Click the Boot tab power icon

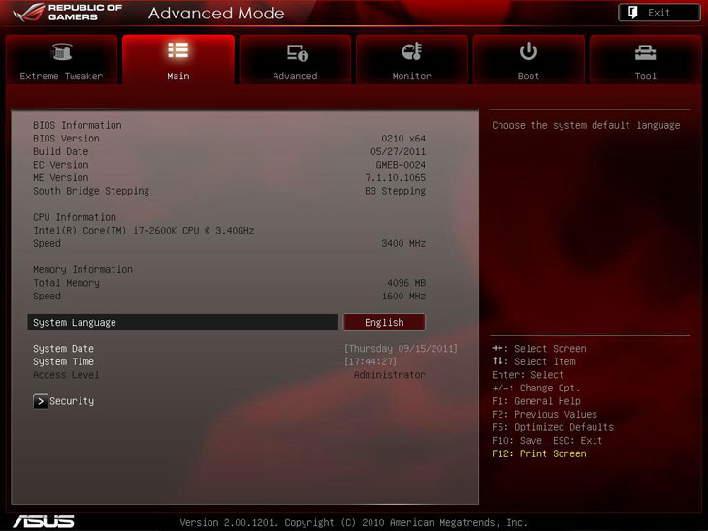[529, 51]
